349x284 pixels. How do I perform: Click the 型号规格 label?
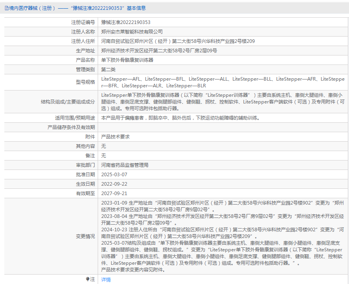[x=85, y=82]
